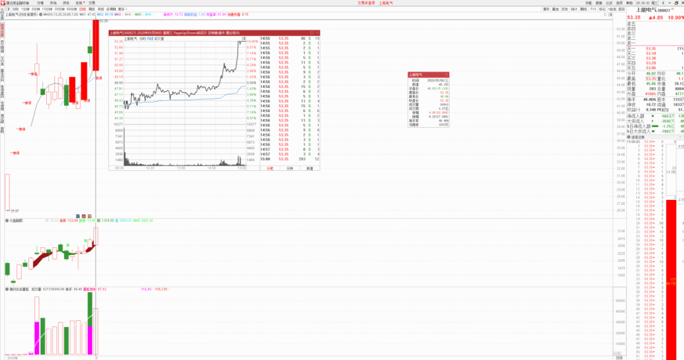Open the 发现 menu
This screenshot has height=360, width=684.
[79, 3]
